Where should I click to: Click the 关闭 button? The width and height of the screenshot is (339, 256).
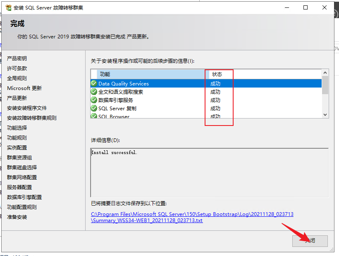point(310,241)
